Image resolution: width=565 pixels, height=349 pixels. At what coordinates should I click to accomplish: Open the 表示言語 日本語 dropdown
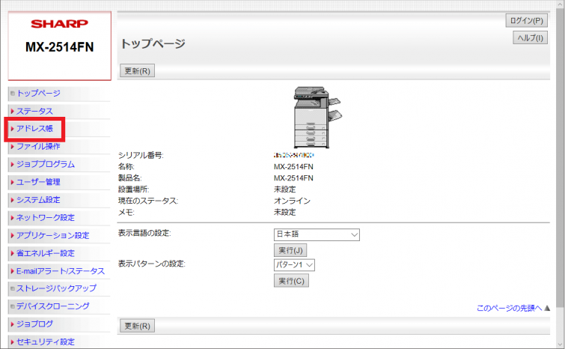[317, 234]
